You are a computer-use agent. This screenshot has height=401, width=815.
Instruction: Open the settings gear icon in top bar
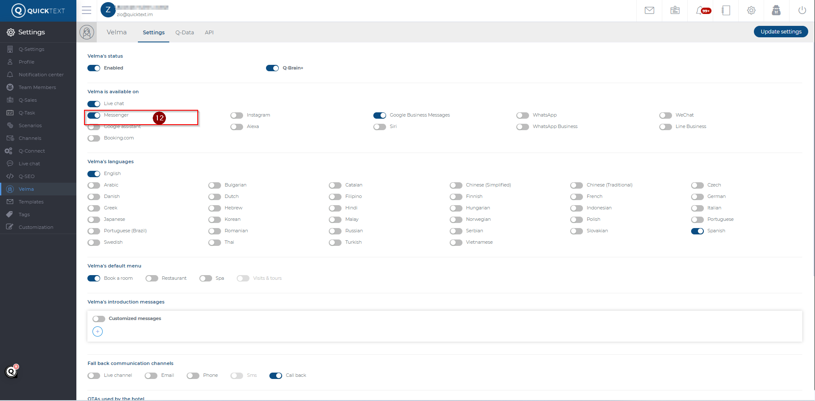751,11
